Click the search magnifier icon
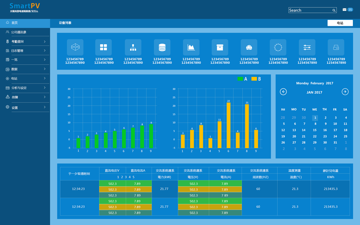 334,10
